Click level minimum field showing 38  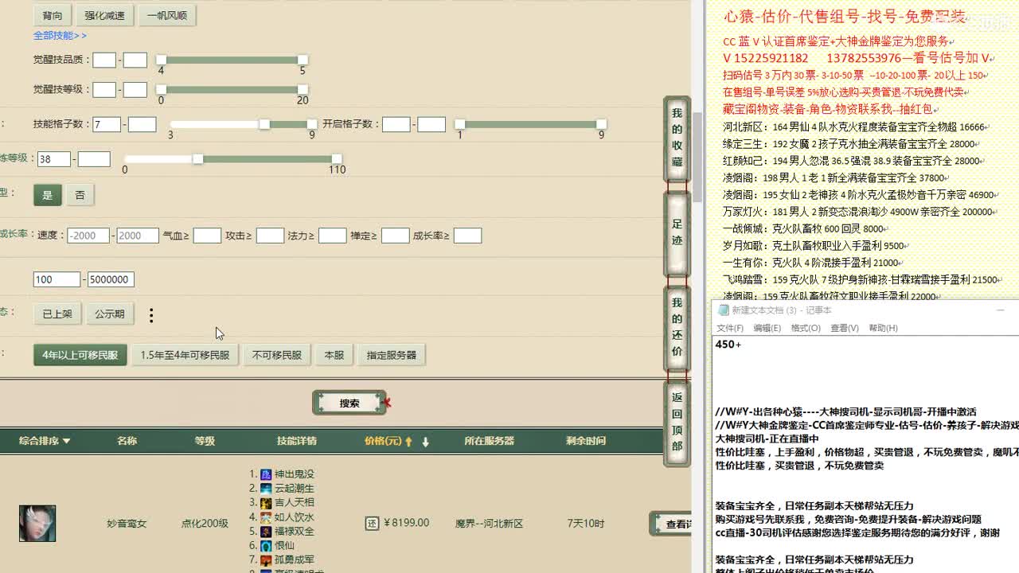click(54, 159)
